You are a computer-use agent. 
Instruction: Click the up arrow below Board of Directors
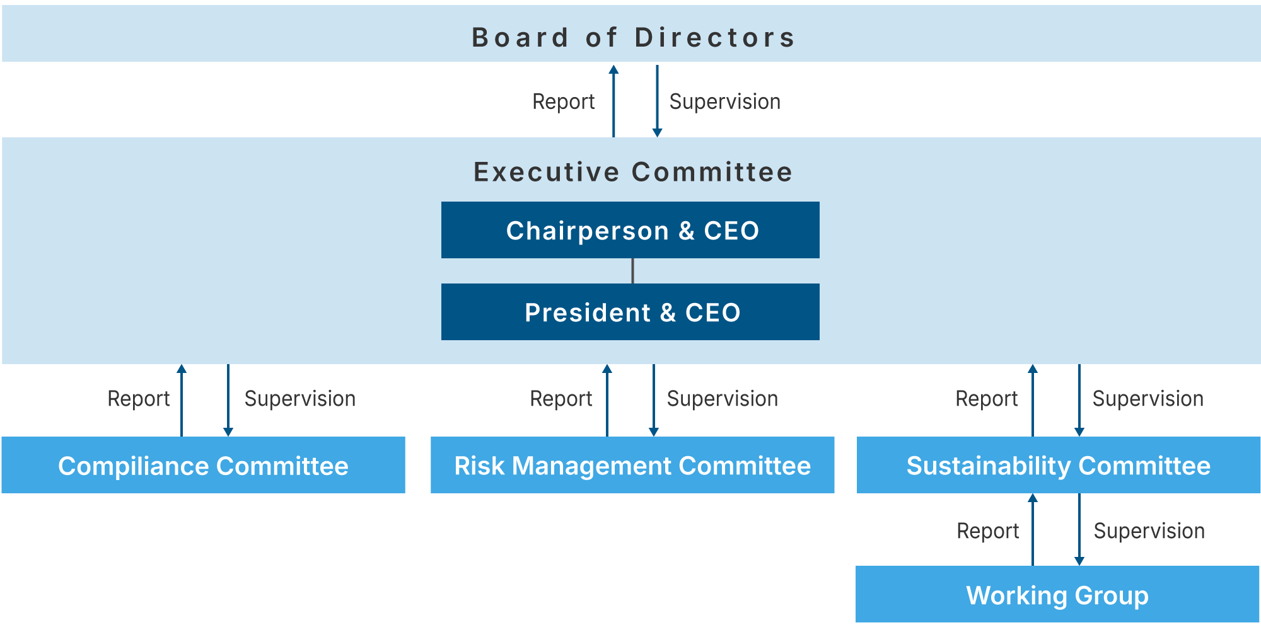tap(613, 101)
